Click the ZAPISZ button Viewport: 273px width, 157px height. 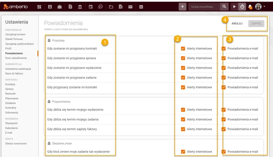click(x=256, y=23)
